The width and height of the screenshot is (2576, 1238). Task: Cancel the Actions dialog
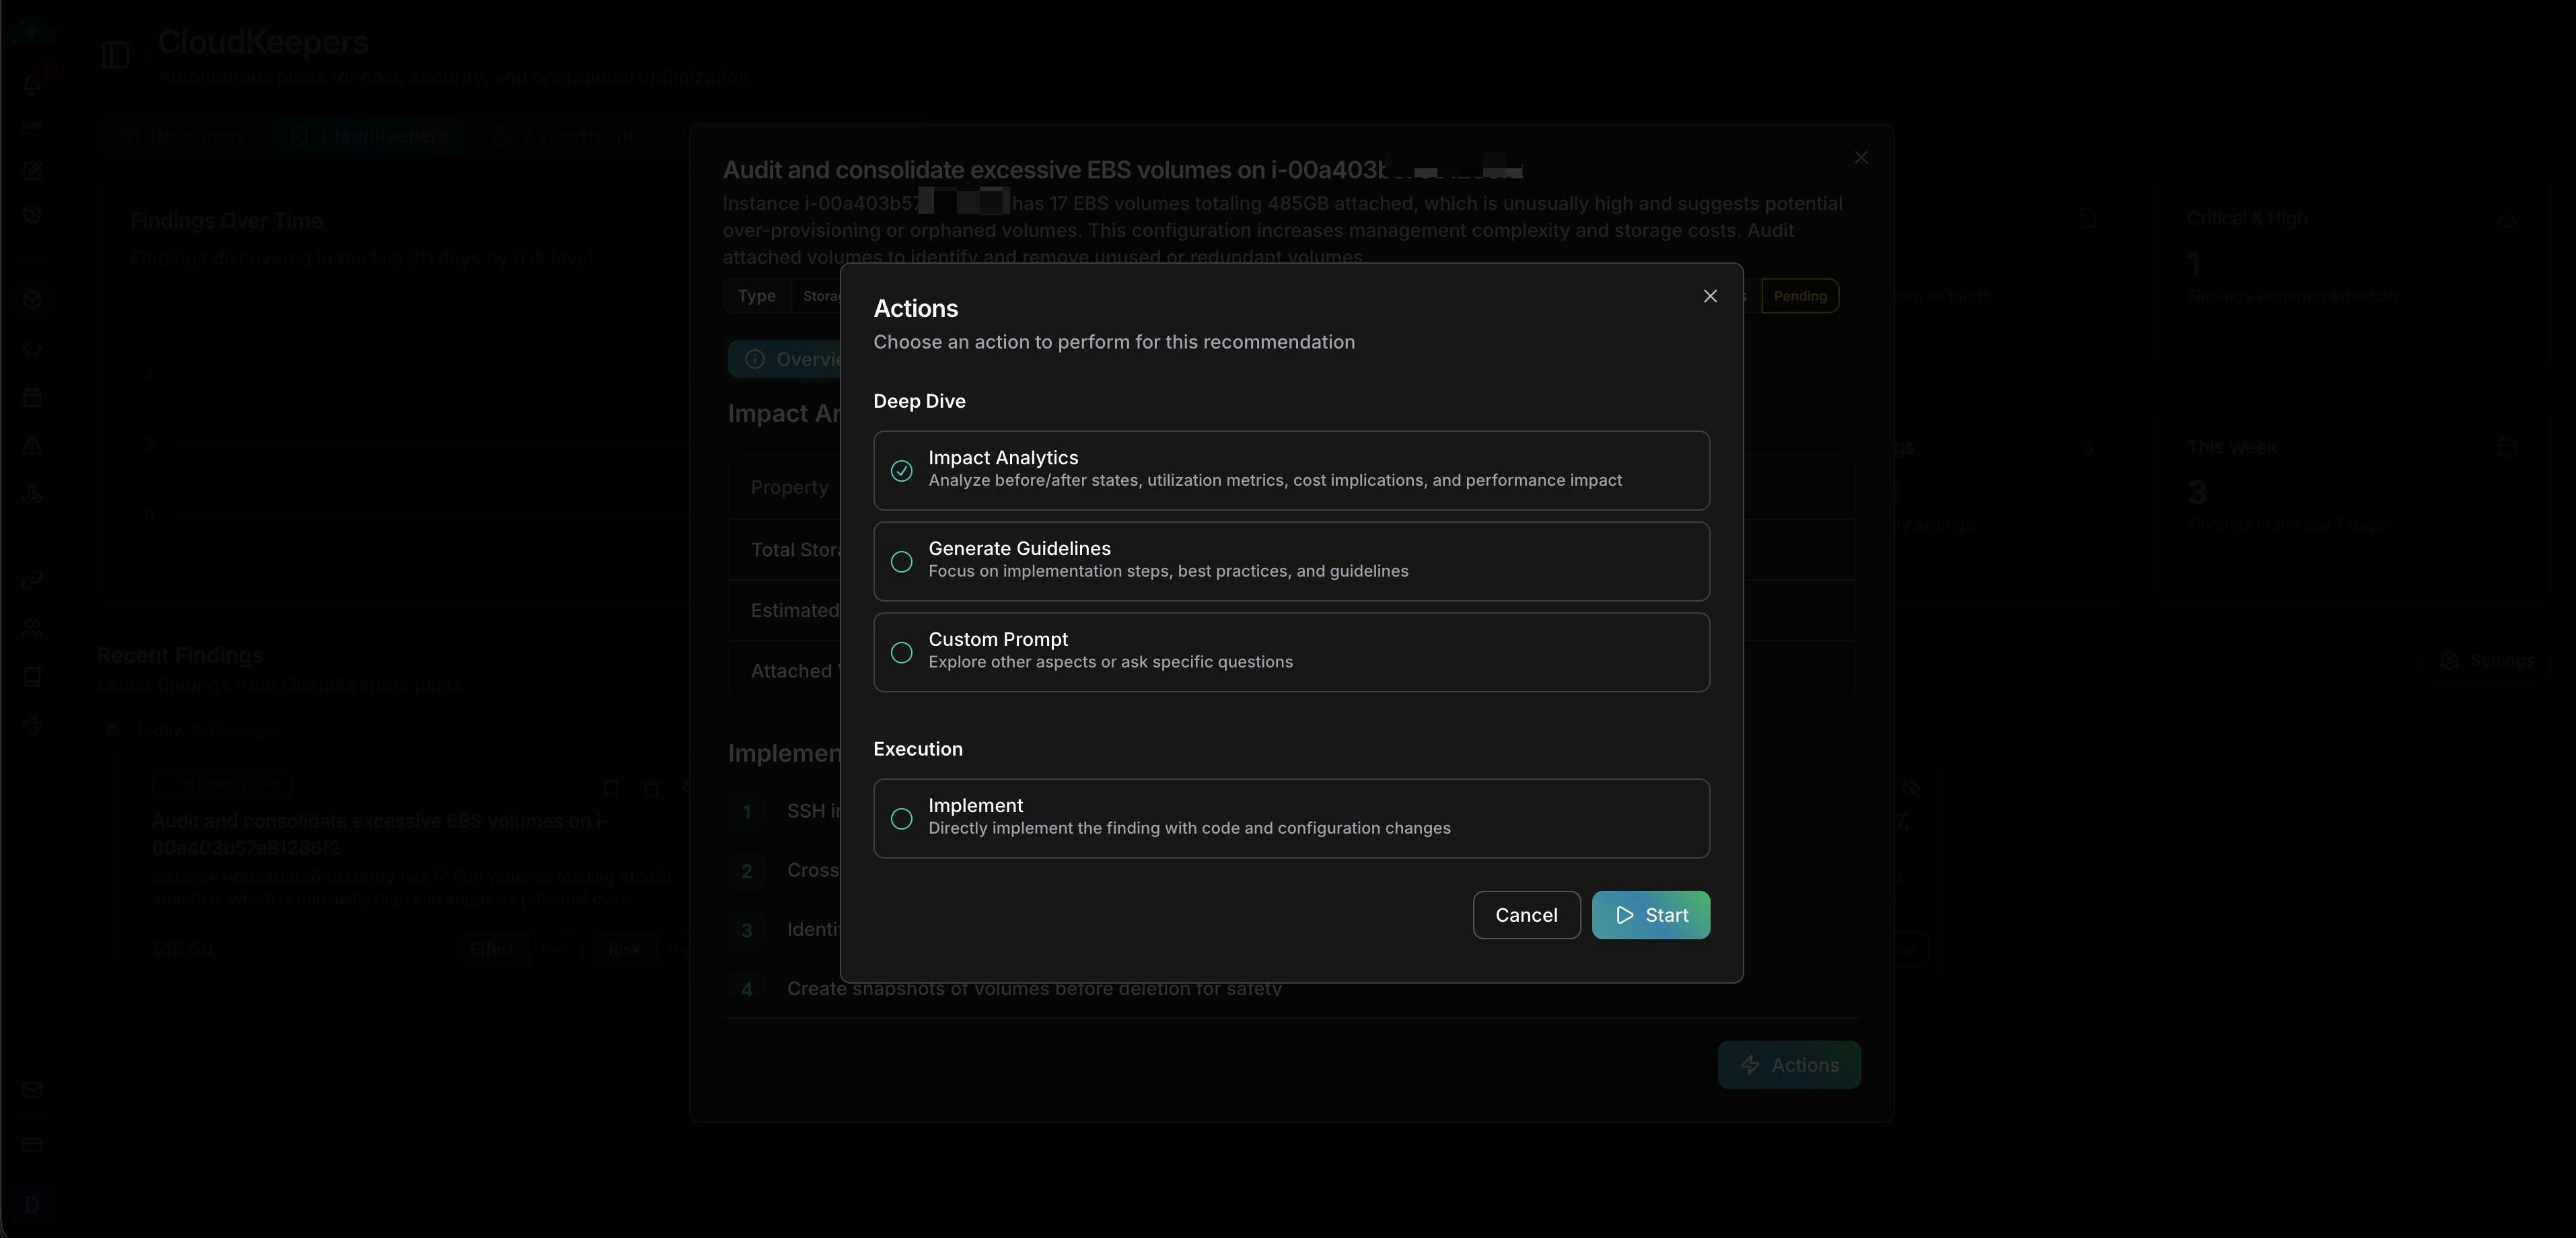[1525, 914]
